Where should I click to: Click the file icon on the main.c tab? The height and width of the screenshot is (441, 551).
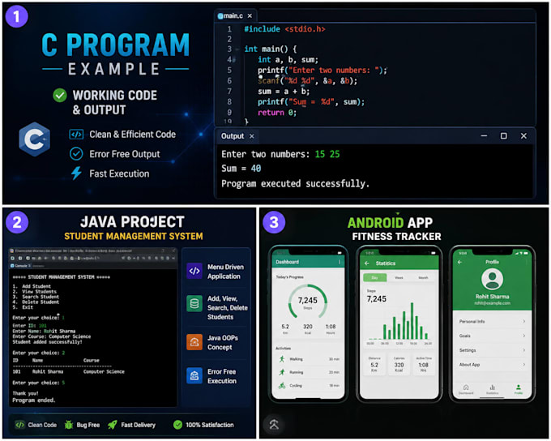click(x=220, y=16)
